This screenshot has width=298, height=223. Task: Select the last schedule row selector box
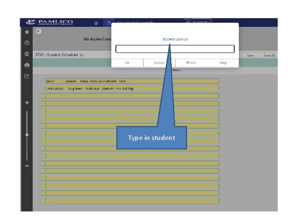43,201
